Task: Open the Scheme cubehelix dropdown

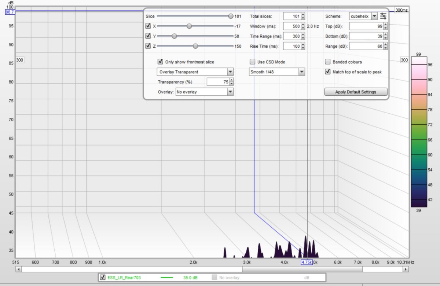Action: coord(374,16)
